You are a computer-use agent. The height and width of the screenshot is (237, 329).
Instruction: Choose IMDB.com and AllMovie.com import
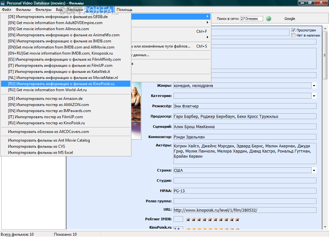pyautogui.click(x=66, y=47)
